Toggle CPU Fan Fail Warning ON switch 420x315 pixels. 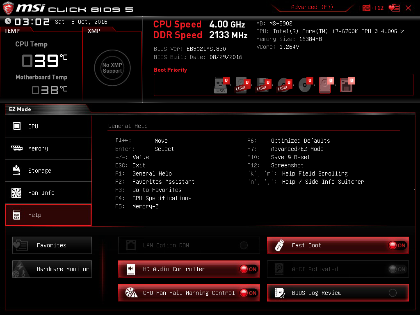(248, 293)
